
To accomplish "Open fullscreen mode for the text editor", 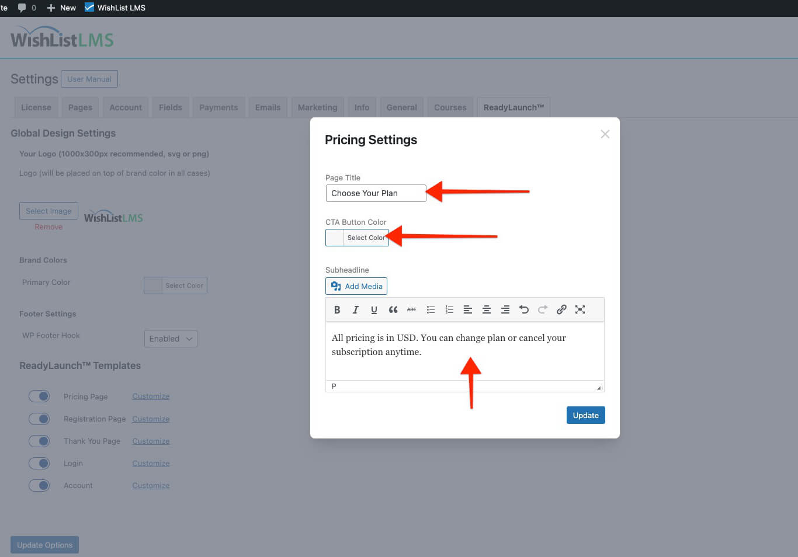I will pos(580,309).
